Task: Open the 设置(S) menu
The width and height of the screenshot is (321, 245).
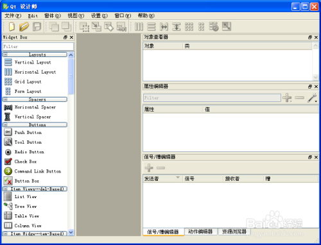Action: [99, 15]
